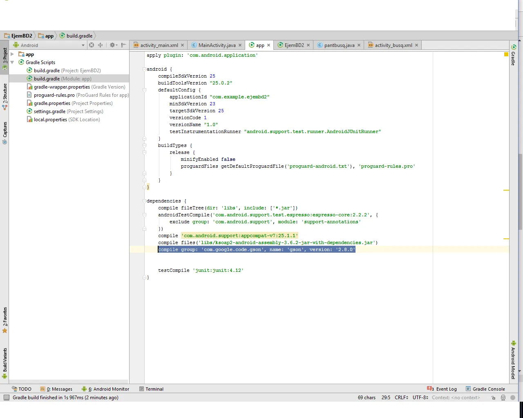
Task: Close the MainActivity.java tab with its X
Action: click(x=240, y=45)
